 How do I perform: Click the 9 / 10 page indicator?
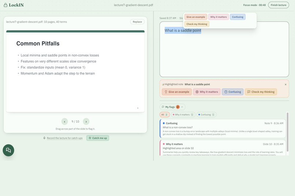75,122
